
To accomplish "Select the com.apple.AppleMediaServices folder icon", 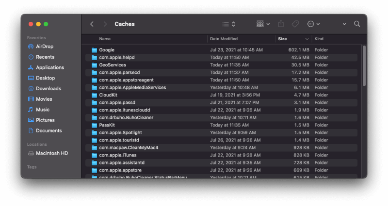I will click(x=94, y=88).
